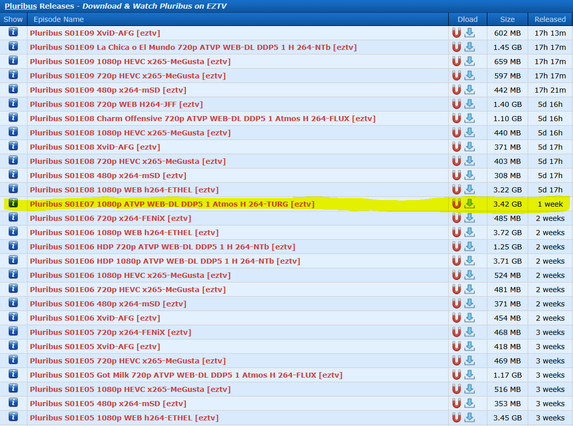Open Pluribus S01E08 XviD-AFG link

point(95,147)
